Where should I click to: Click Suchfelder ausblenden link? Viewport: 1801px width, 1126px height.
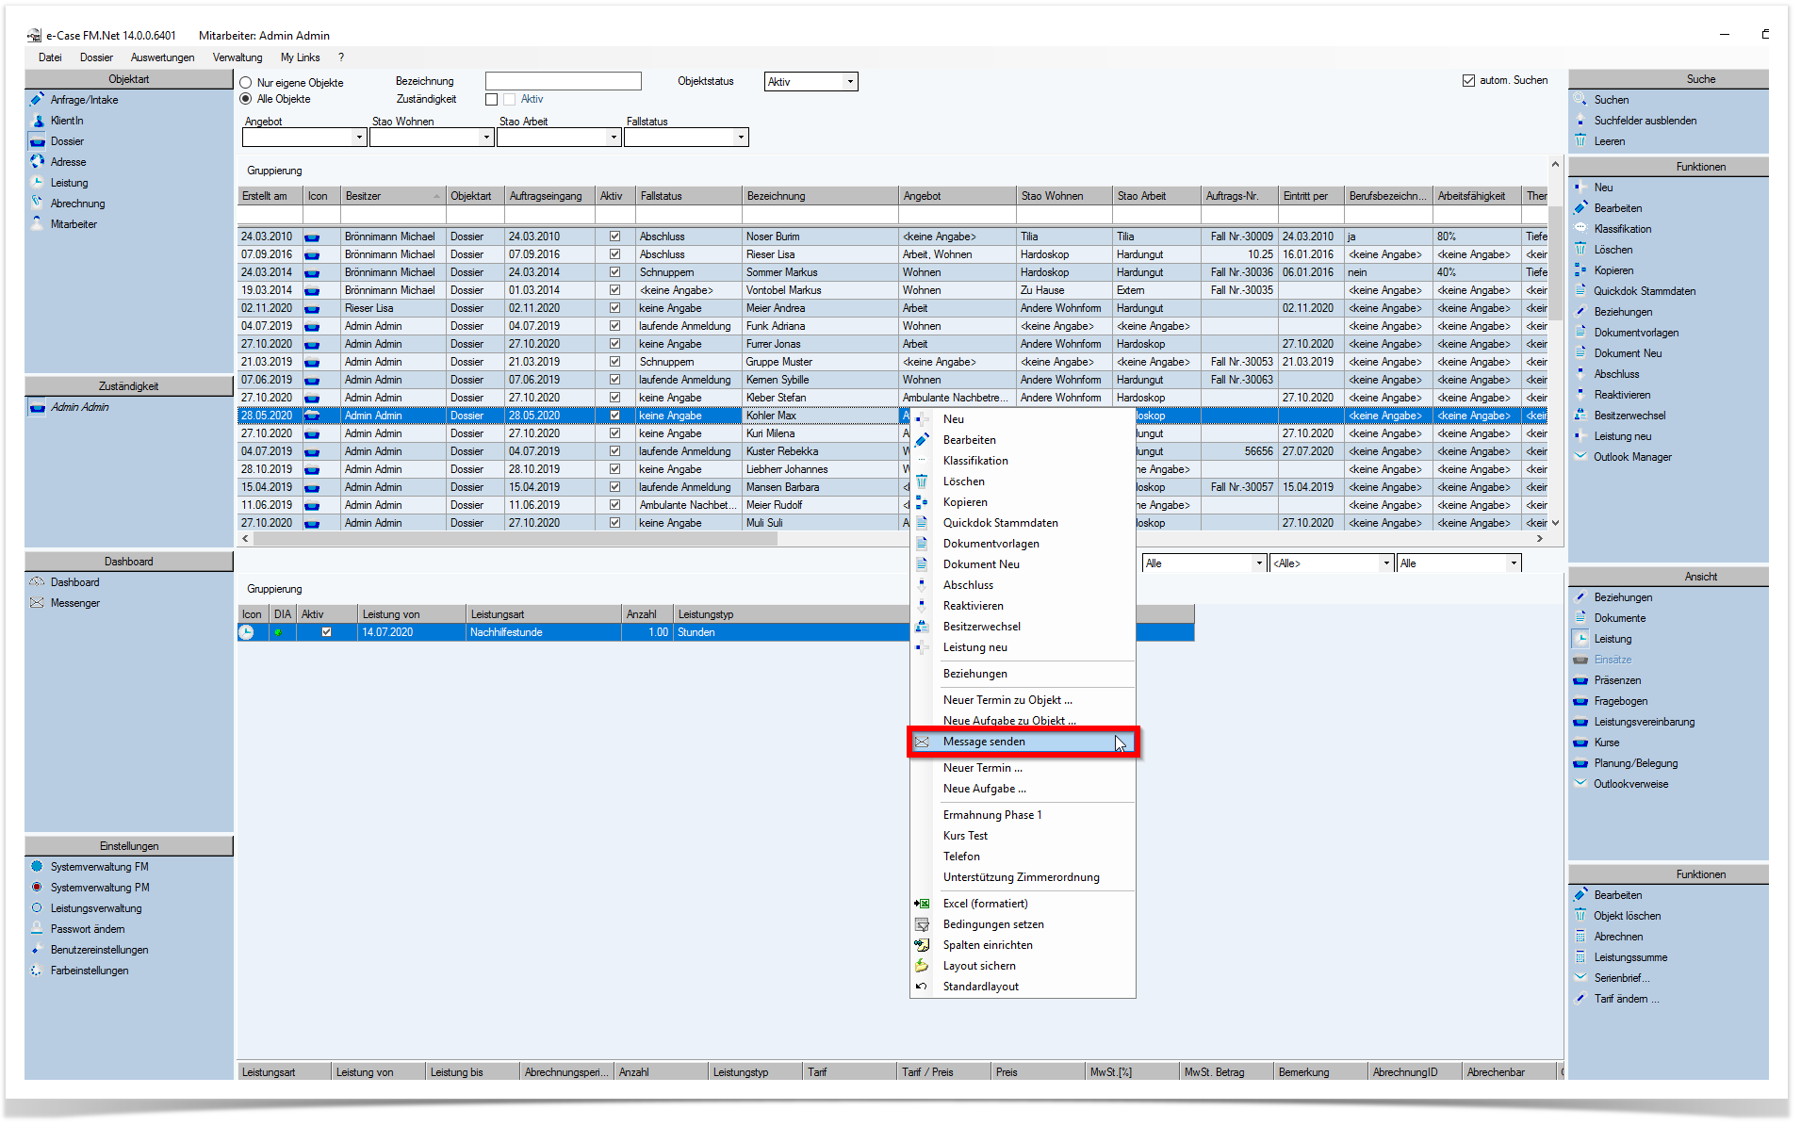[1645, 121]
